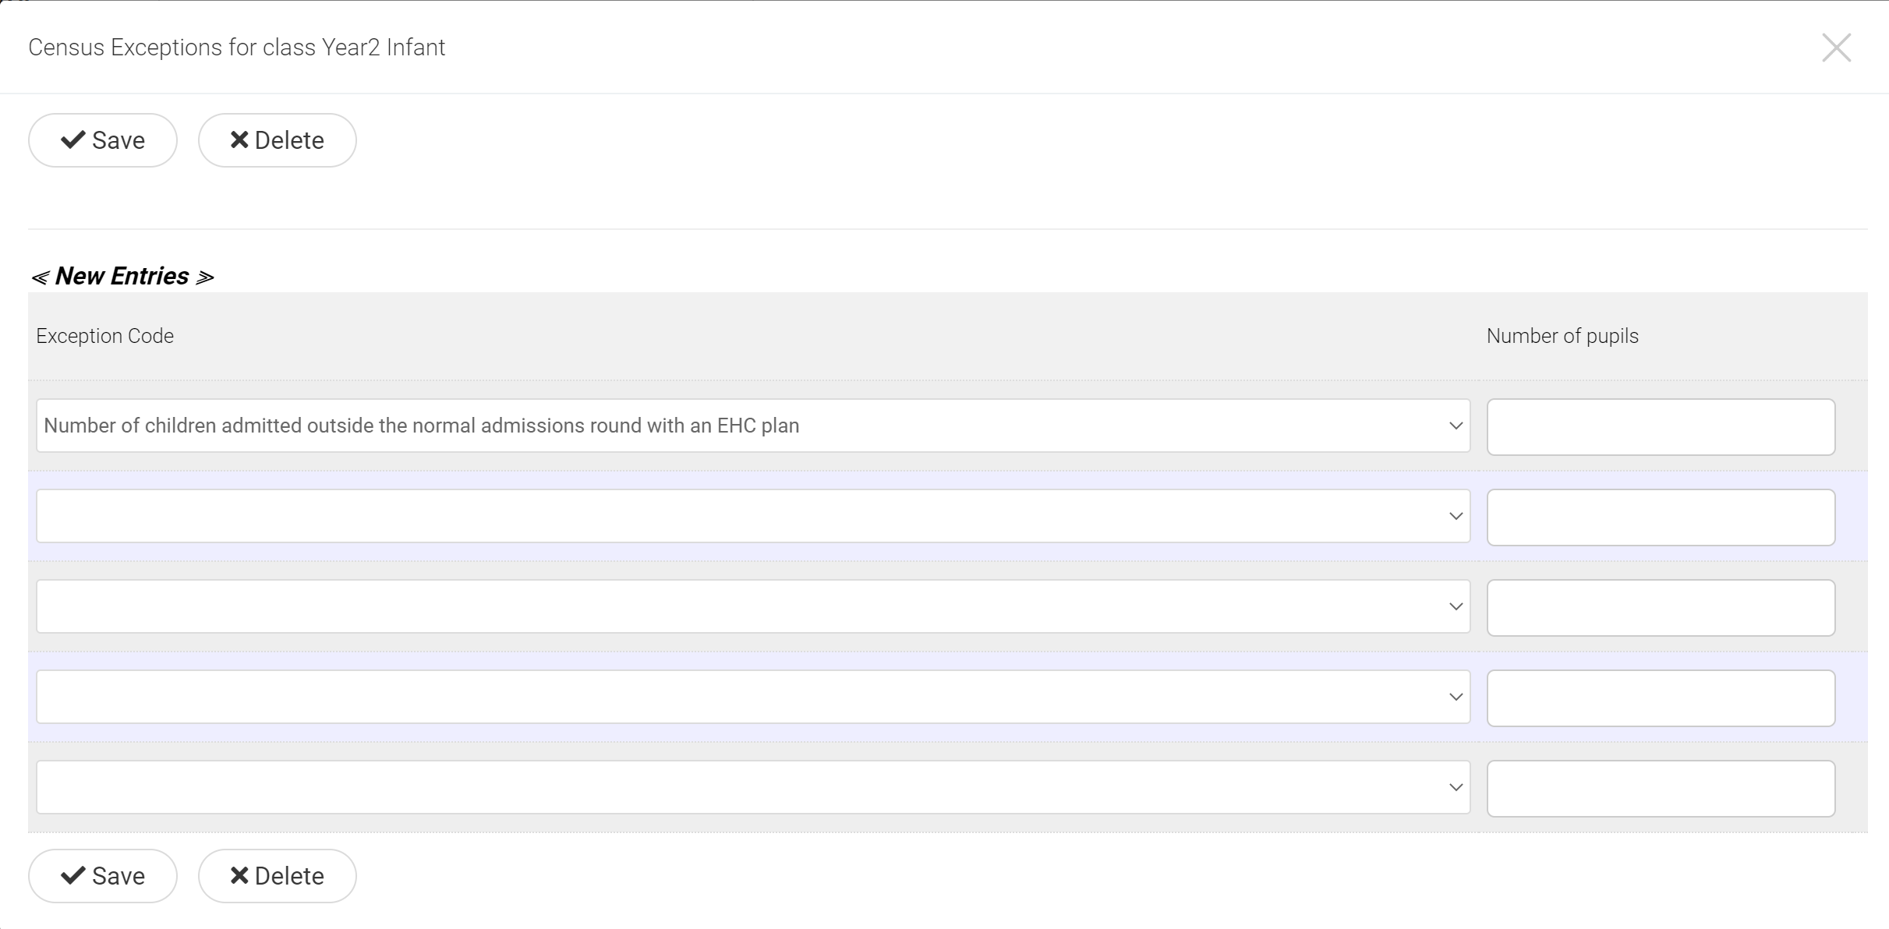Click the bottom Save button
1889x929 pixels.
tap(103, 876)
